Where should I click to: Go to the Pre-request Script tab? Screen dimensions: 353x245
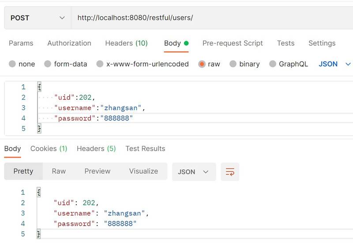point(233,43)
